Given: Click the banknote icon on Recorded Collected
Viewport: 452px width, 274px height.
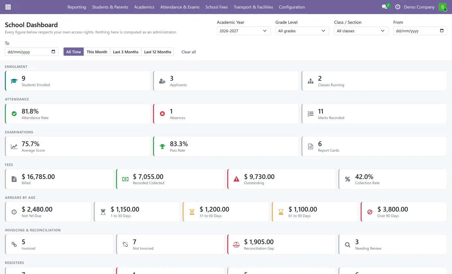Looking at the screenshot, I should click(x=125, y=179).
